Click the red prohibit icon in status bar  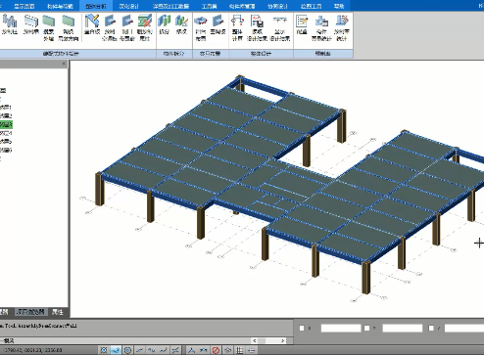216,350
